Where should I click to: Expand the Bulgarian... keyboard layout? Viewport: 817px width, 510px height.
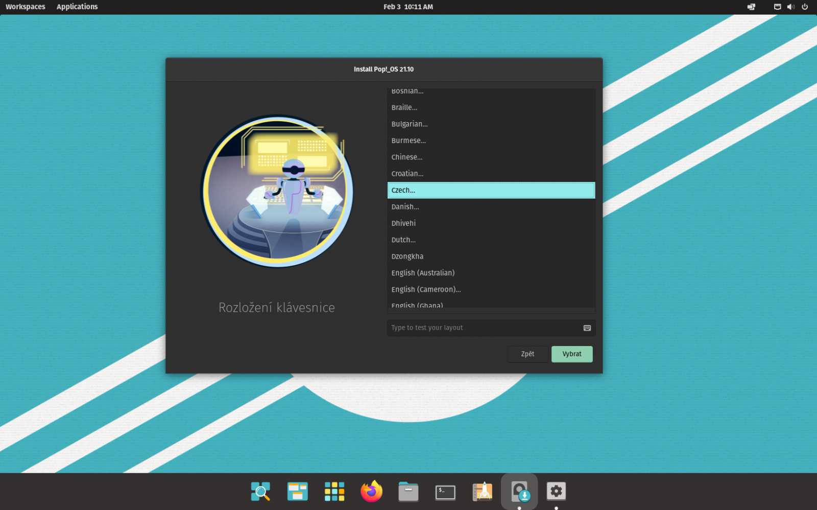coord(491,124)
